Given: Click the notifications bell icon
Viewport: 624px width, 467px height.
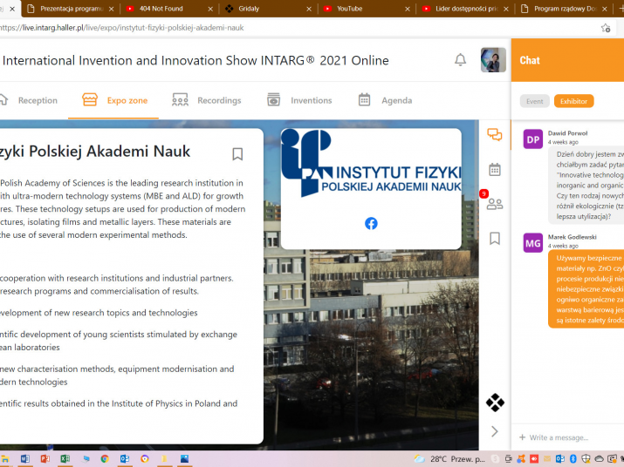Looking at the screenshot, I should 460,60.
